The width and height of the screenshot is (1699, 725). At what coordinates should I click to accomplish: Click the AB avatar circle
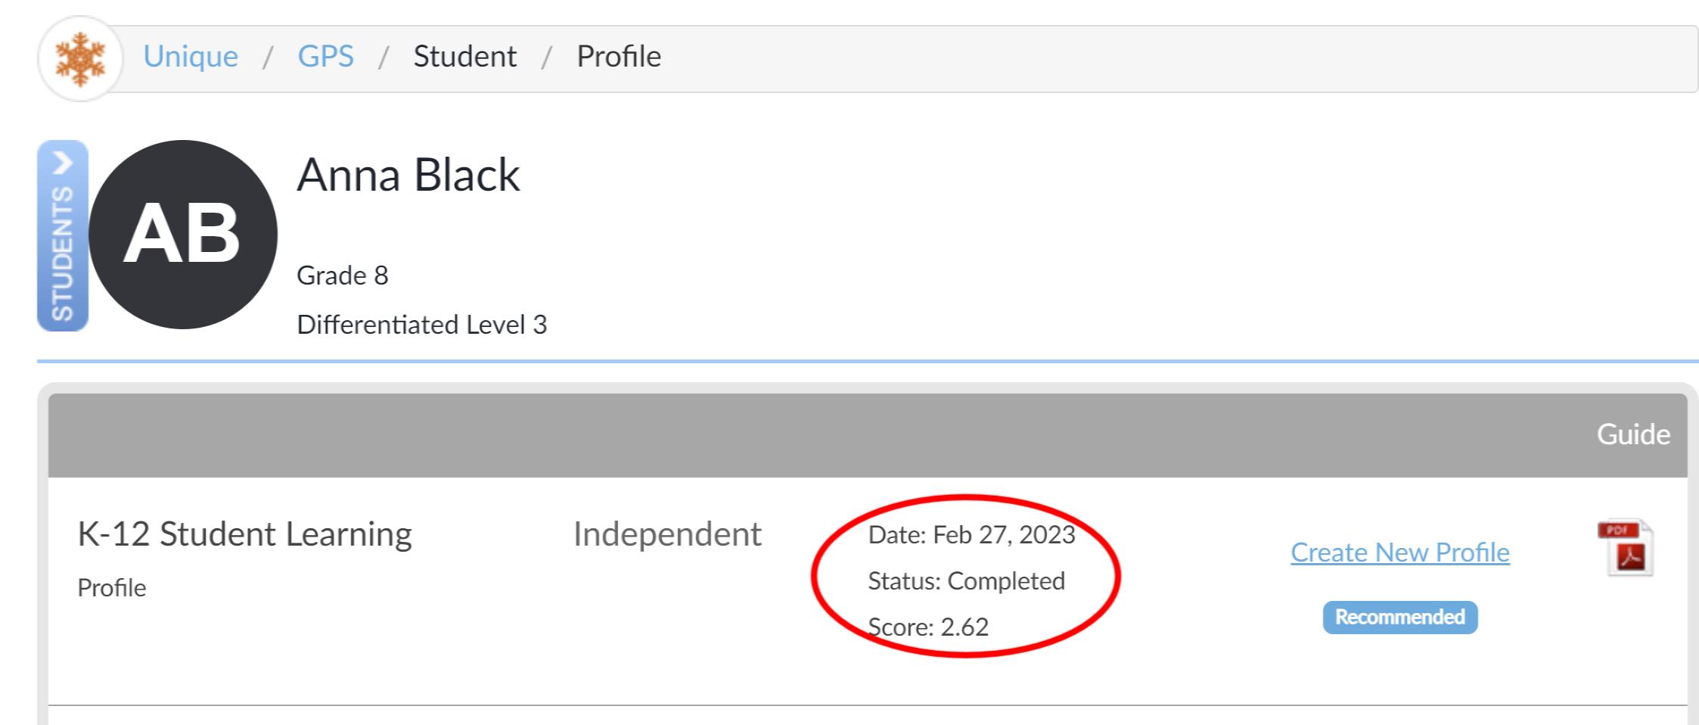tap(183, 235)
